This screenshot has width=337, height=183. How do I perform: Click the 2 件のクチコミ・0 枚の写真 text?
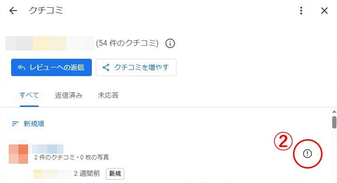coord(72,157)
